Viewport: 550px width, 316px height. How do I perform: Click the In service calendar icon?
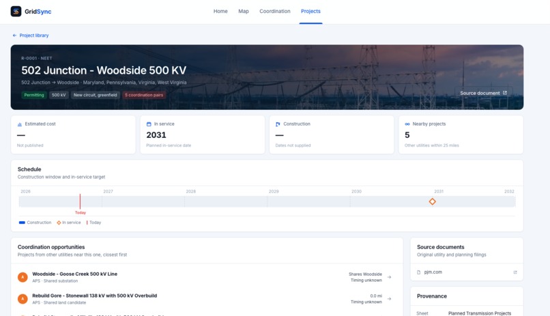coord(149,124)
